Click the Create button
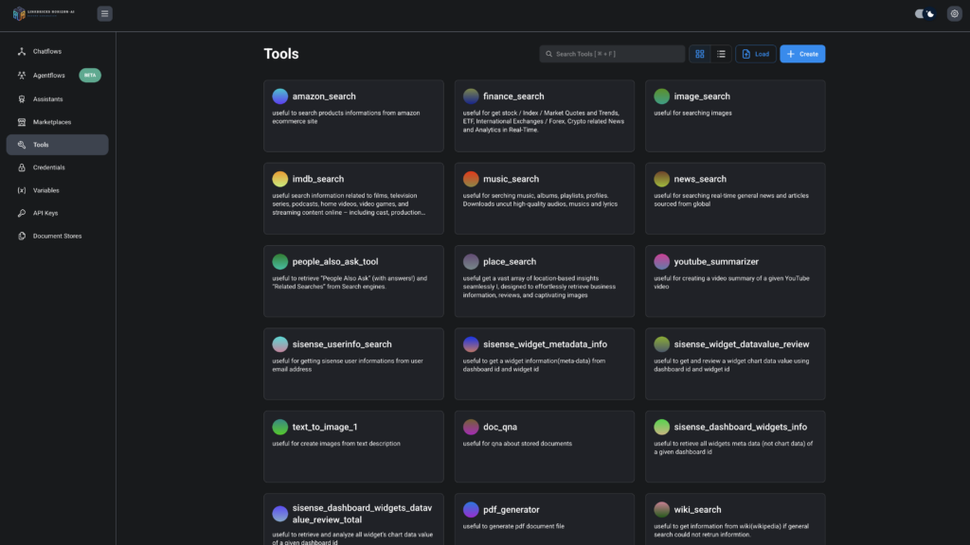 pos(802,54)
